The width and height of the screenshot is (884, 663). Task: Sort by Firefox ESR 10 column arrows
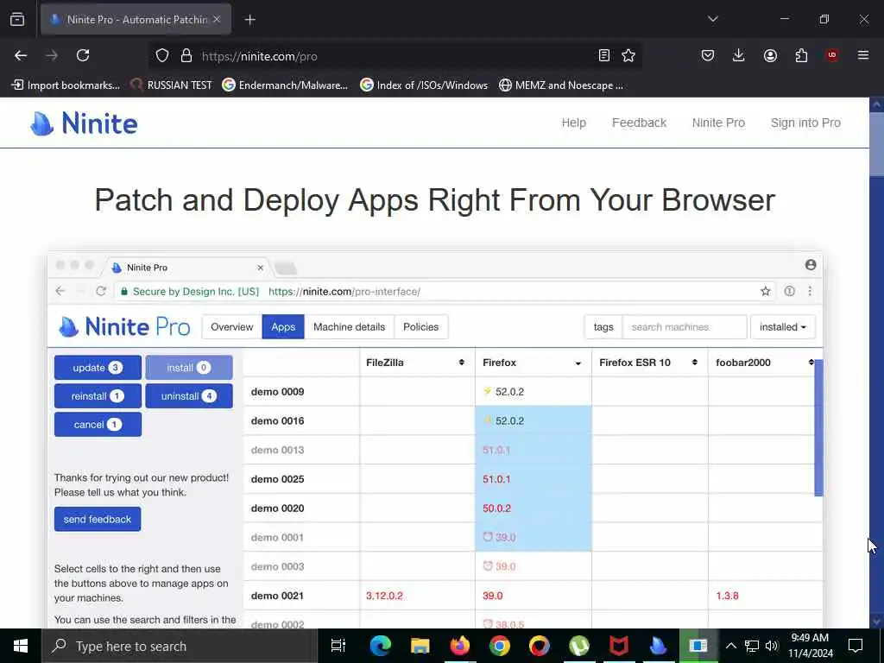point(695,363)
